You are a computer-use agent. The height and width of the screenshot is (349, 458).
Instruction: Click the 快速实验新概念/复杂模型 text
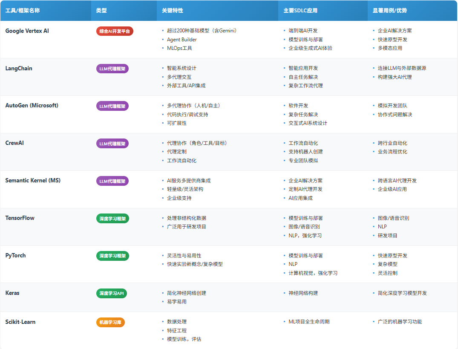click(x=195, y=264)
